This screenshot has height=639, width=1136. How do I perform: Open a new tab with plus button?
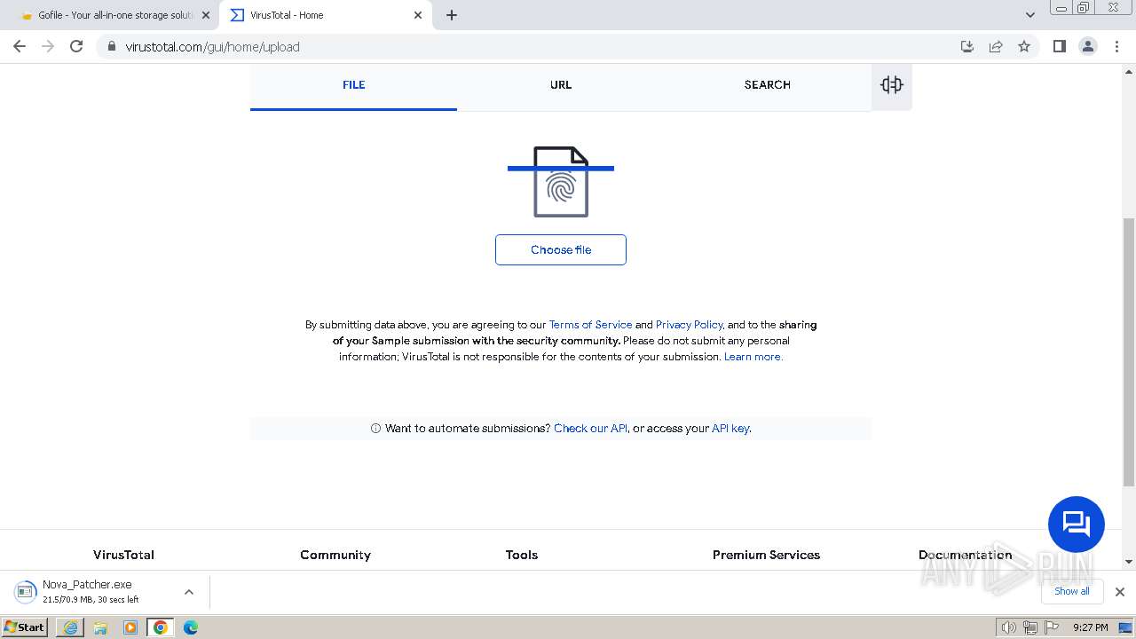(452, 15)
